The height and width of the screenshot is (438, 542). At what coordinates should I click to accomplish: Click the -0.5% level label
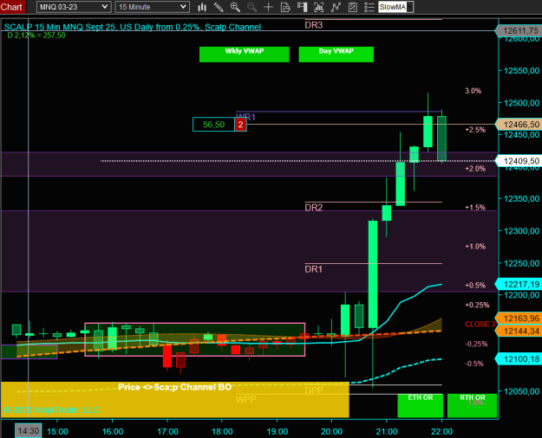[474, 364]
